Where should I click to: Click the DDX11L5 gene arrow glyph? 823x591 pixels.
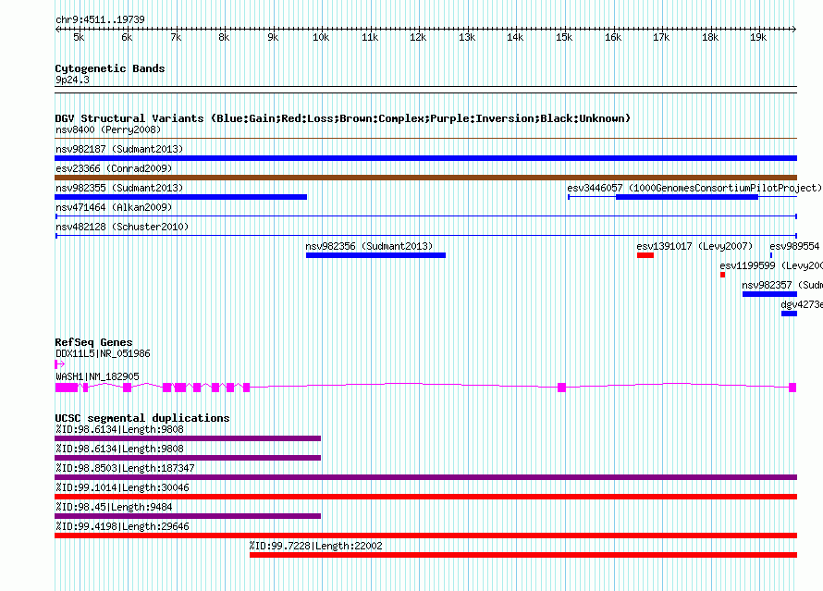60,363
